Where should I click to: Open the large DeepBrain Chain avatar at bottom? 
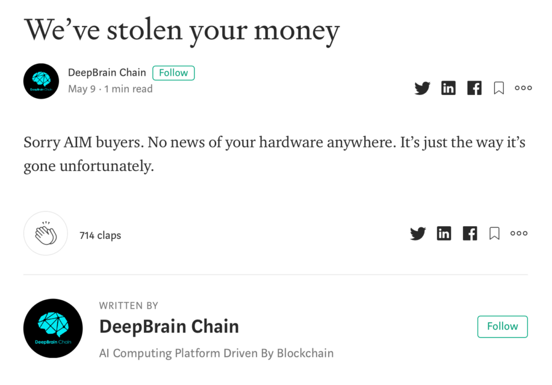[53, 328]
